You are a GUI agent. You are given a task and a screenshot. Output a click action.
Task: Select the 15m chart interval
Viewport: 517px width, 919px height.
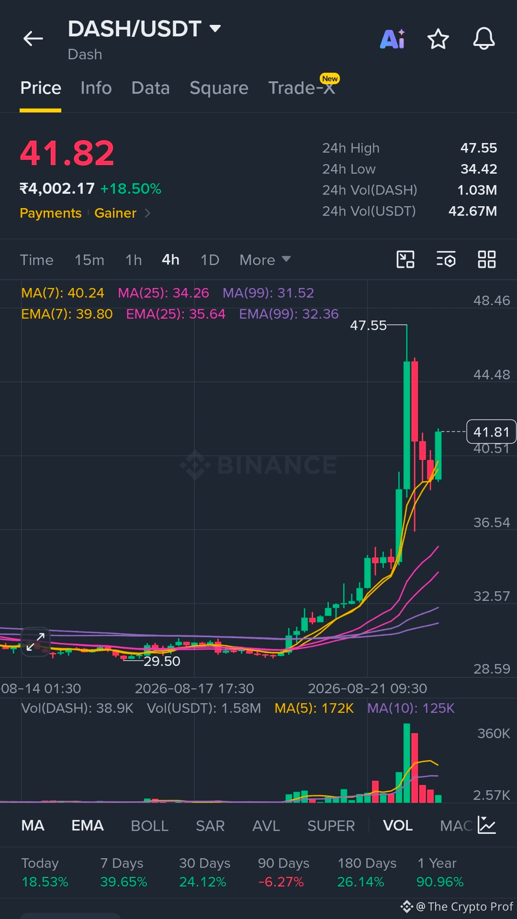pyautogui.click(x=90, y=260)
